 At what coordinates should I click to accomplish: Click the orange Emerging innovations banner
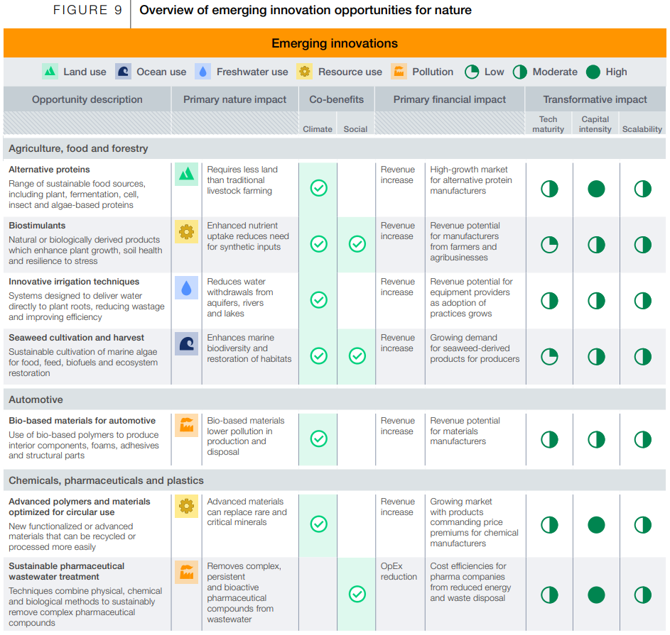335,43
